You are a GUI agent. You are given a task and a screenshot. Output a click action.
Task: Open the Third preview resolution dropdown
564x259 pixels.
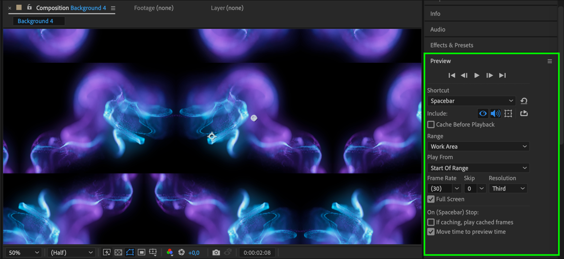[x=508, y=189]
